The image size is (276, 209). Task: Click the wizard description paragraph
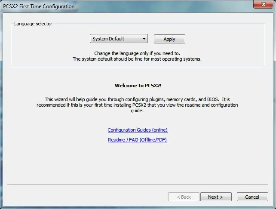pyautogui.click(x=137, y=104)
